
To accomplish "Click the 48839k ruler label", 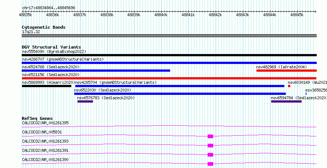I will [x=134, y=15].
